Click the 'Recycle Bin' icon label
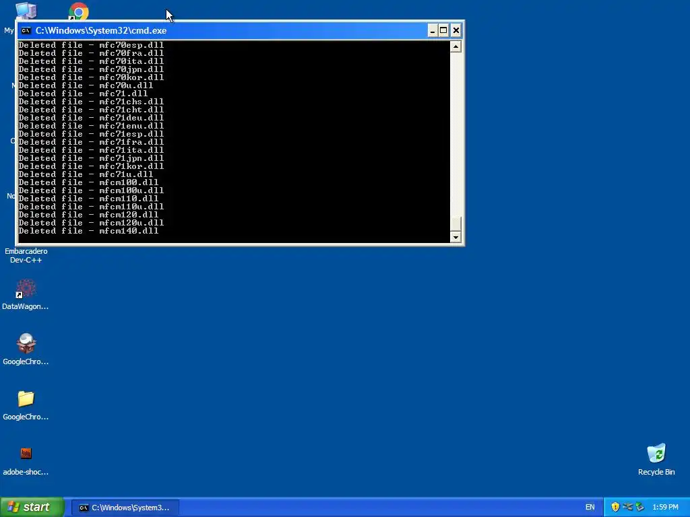690x517 pixels. point(656,472)
